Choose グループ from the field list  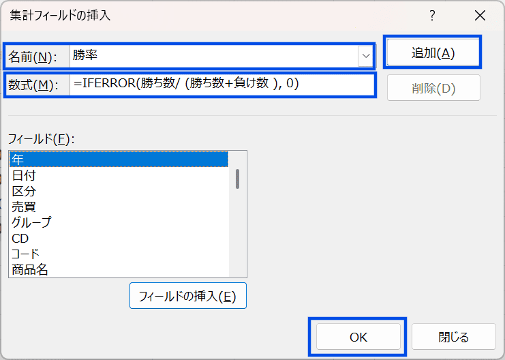[119, 222]
